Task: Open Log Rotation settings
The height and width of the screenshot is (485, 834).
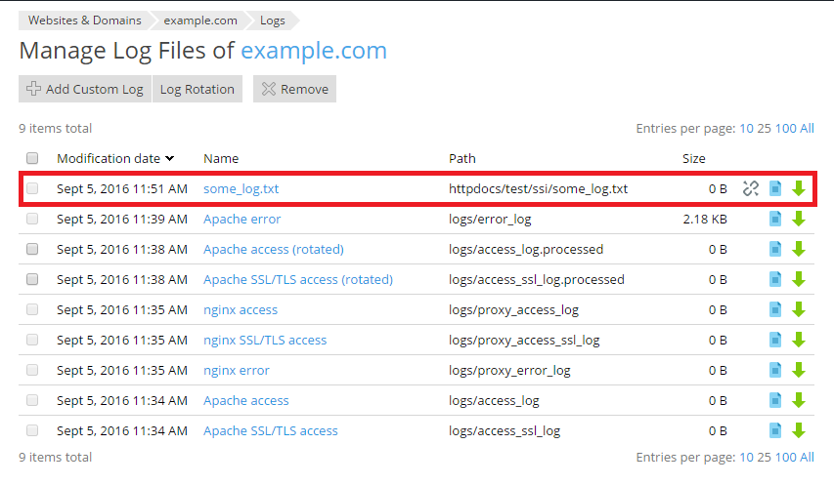Action: click(197, 89)
